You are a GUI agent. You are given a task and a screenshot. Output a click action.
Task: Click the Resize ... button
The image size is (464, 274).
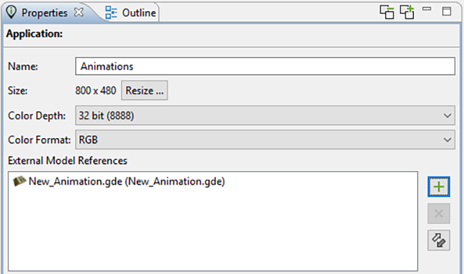(x=144, y=91)
